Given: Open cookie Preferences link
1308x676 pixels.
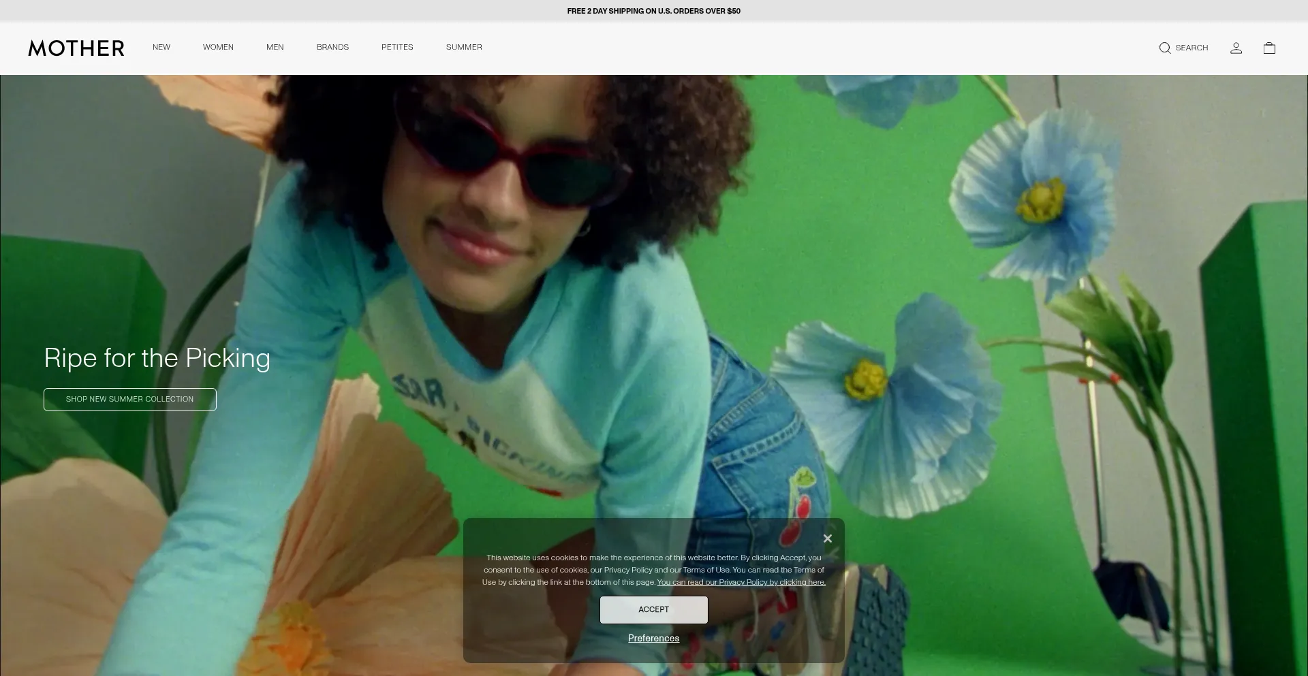Looking at the screenshot, I should pos(654,639).
